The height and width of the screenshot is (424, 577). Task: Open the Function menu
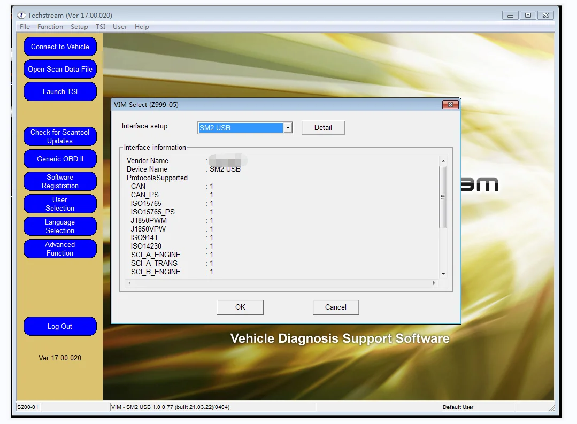point(50,27)
